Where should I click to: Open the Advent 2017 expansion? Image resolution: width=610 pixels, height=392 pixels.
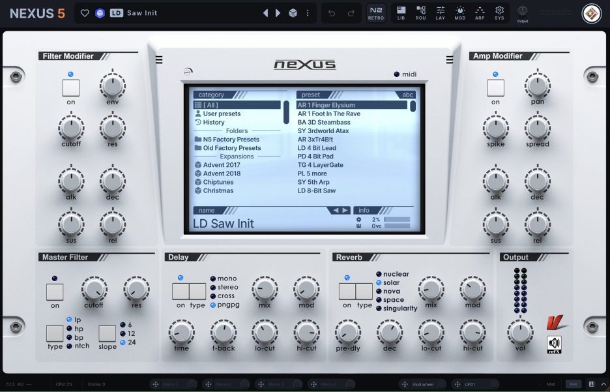click(237, 165)
